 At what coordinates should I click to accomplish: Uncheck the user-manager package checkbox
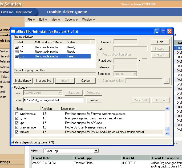[x=17, y=127]
